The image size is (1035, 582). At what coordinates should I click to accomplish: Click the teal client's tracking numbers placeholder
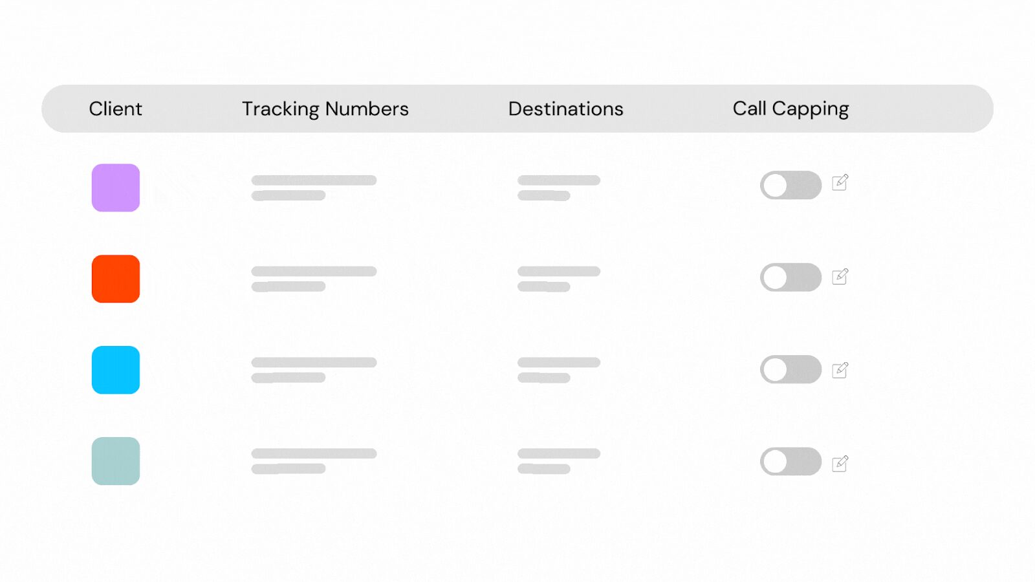pyautogui.click(x=314, y=459)
